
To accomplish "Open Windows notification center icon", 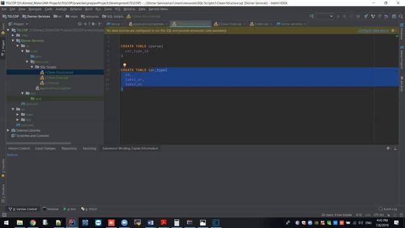I will [397, 222].
